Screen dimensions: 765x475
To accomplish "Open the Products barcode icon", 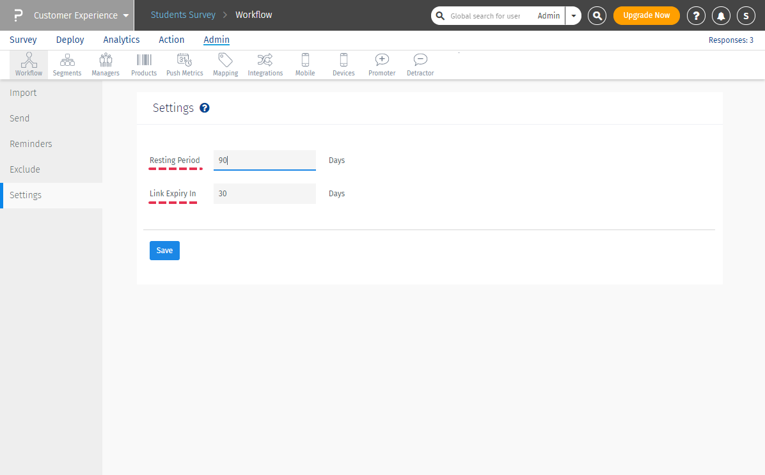I will click(x=144, y=61).
